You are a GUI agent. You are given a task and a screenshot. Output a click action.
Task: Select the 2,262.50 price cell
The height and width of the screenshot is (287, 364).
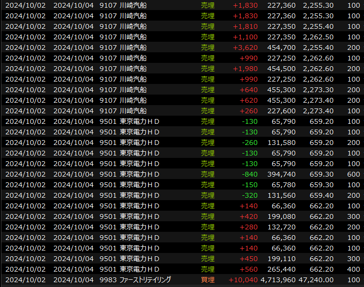(318, 37)
